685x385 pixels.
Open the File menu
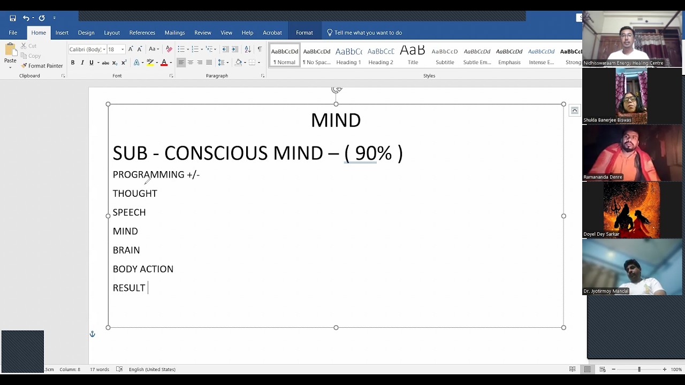click(13, 33)
